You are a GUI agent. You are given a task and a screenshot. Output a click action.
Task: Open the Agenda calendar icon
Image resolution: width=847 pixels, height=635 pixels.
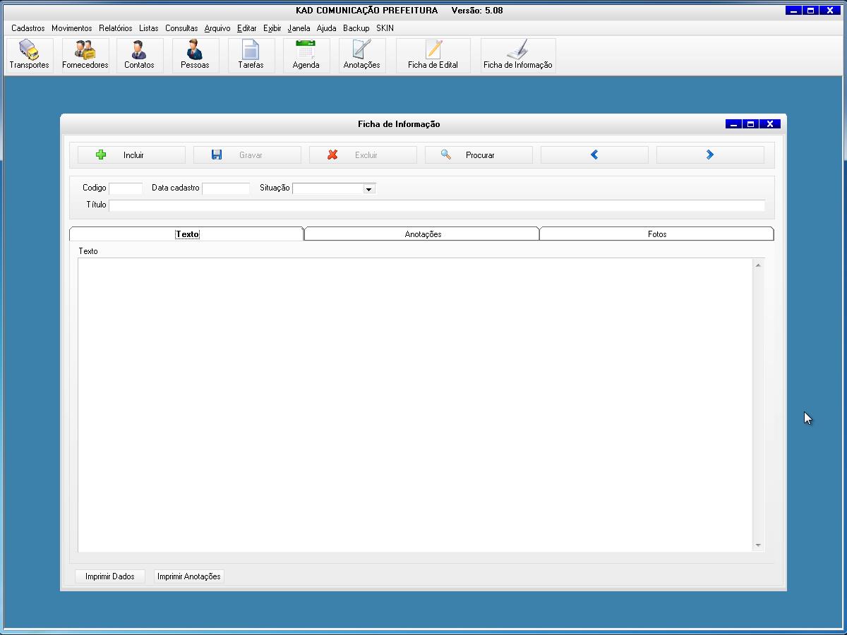click(x=306, y=55)
